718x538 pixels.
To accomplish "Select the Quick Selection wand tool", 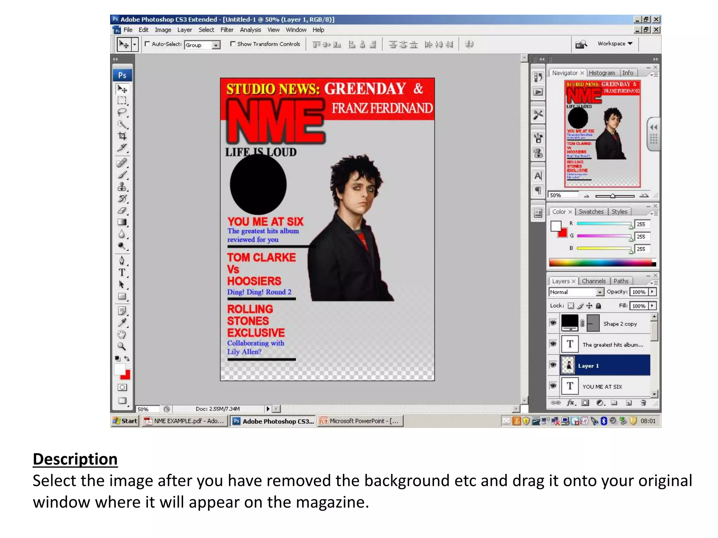I will coord(122,124).
